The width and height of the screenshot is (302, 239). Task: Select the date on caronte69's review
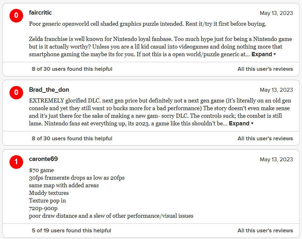click(x=276, y=159)
